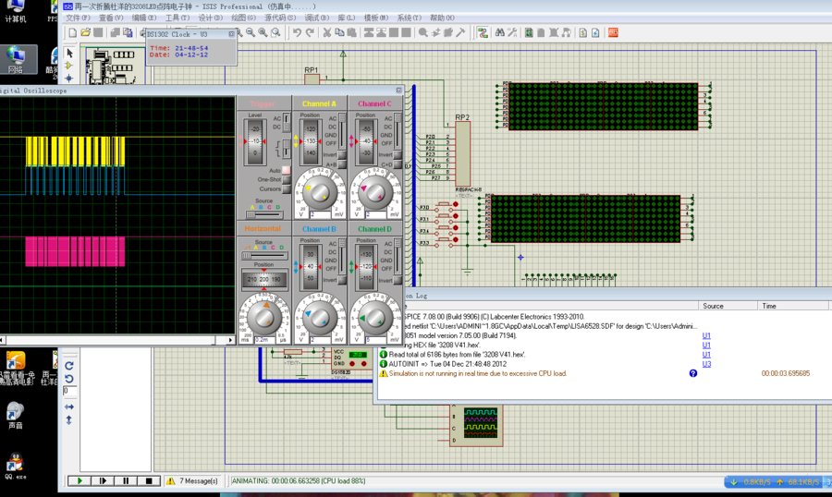Image resolution: width=832 pixels, height=497 pixels.
Task: Click the horizontal mirror flip icon
Action: pos(69,406)
